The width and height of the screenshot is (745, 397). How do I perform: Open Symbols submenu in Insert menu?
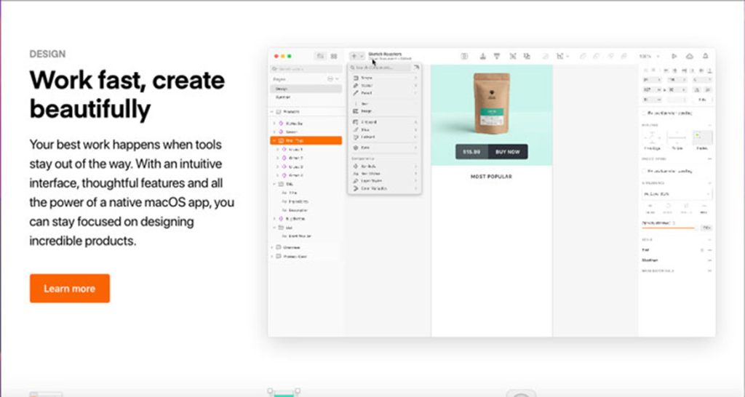384,167
